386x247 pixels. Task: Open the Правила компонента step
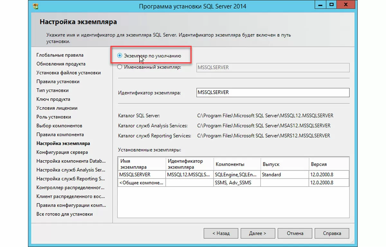pyautogui.click(x=60, y=135)
